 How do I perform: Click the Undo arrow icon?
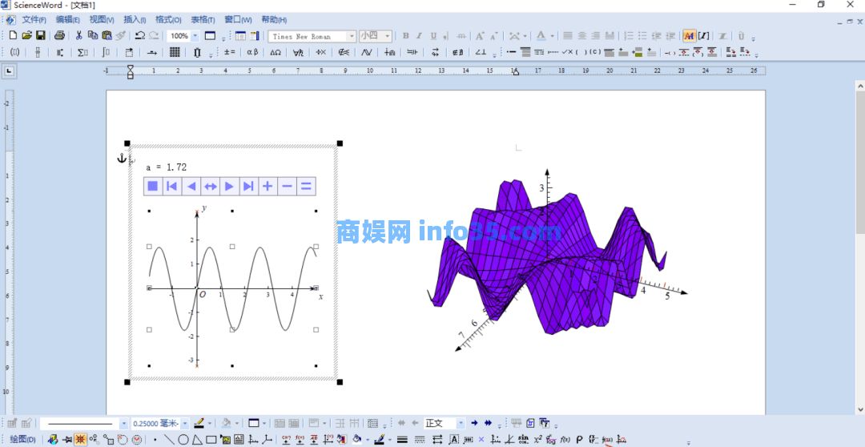(139, 36)
